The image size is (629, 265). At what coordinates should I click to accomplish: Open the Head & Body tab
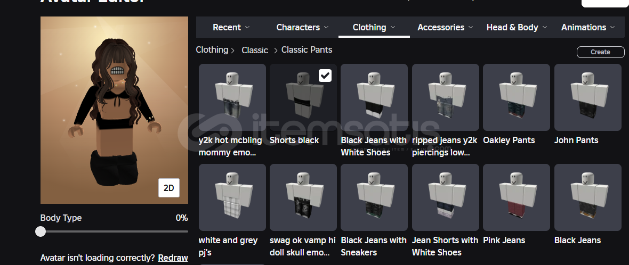pyautogui.click(x=517, y=27)
